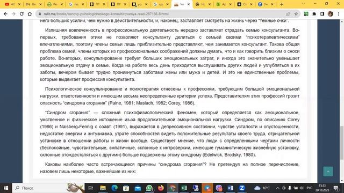Open Zoom from the taskbar

coord(242,188)
